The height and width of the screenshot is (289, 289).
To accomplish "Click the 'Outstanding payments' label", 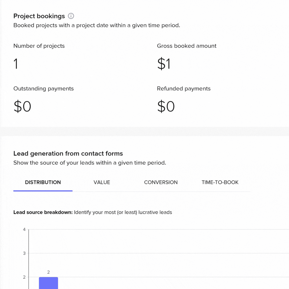I will 44,89.
